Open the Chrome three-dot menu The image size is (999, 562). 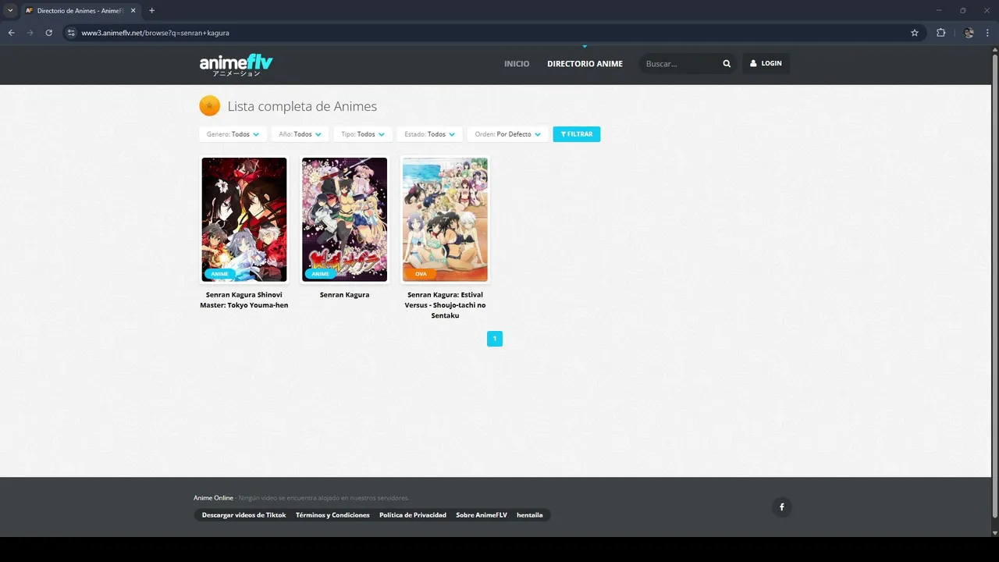[x=988, y=33]
